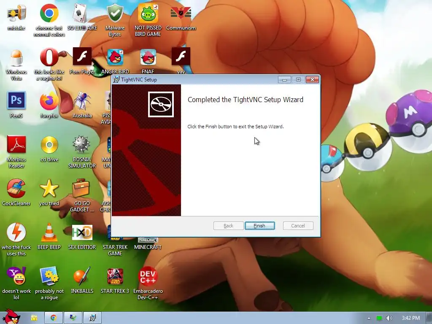Select the 'GO GO GADGET' briefcase icon
432x324 pixels.
tap(82, 196)
